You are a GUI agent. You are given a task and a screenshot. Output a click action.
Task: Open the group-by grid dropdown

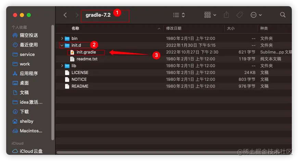point(210,15)
